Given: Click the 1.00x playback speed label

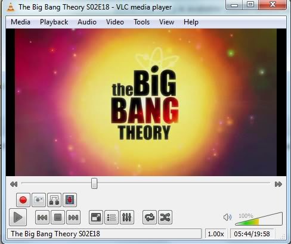Looking at the screenshot, I should (216, 234).
